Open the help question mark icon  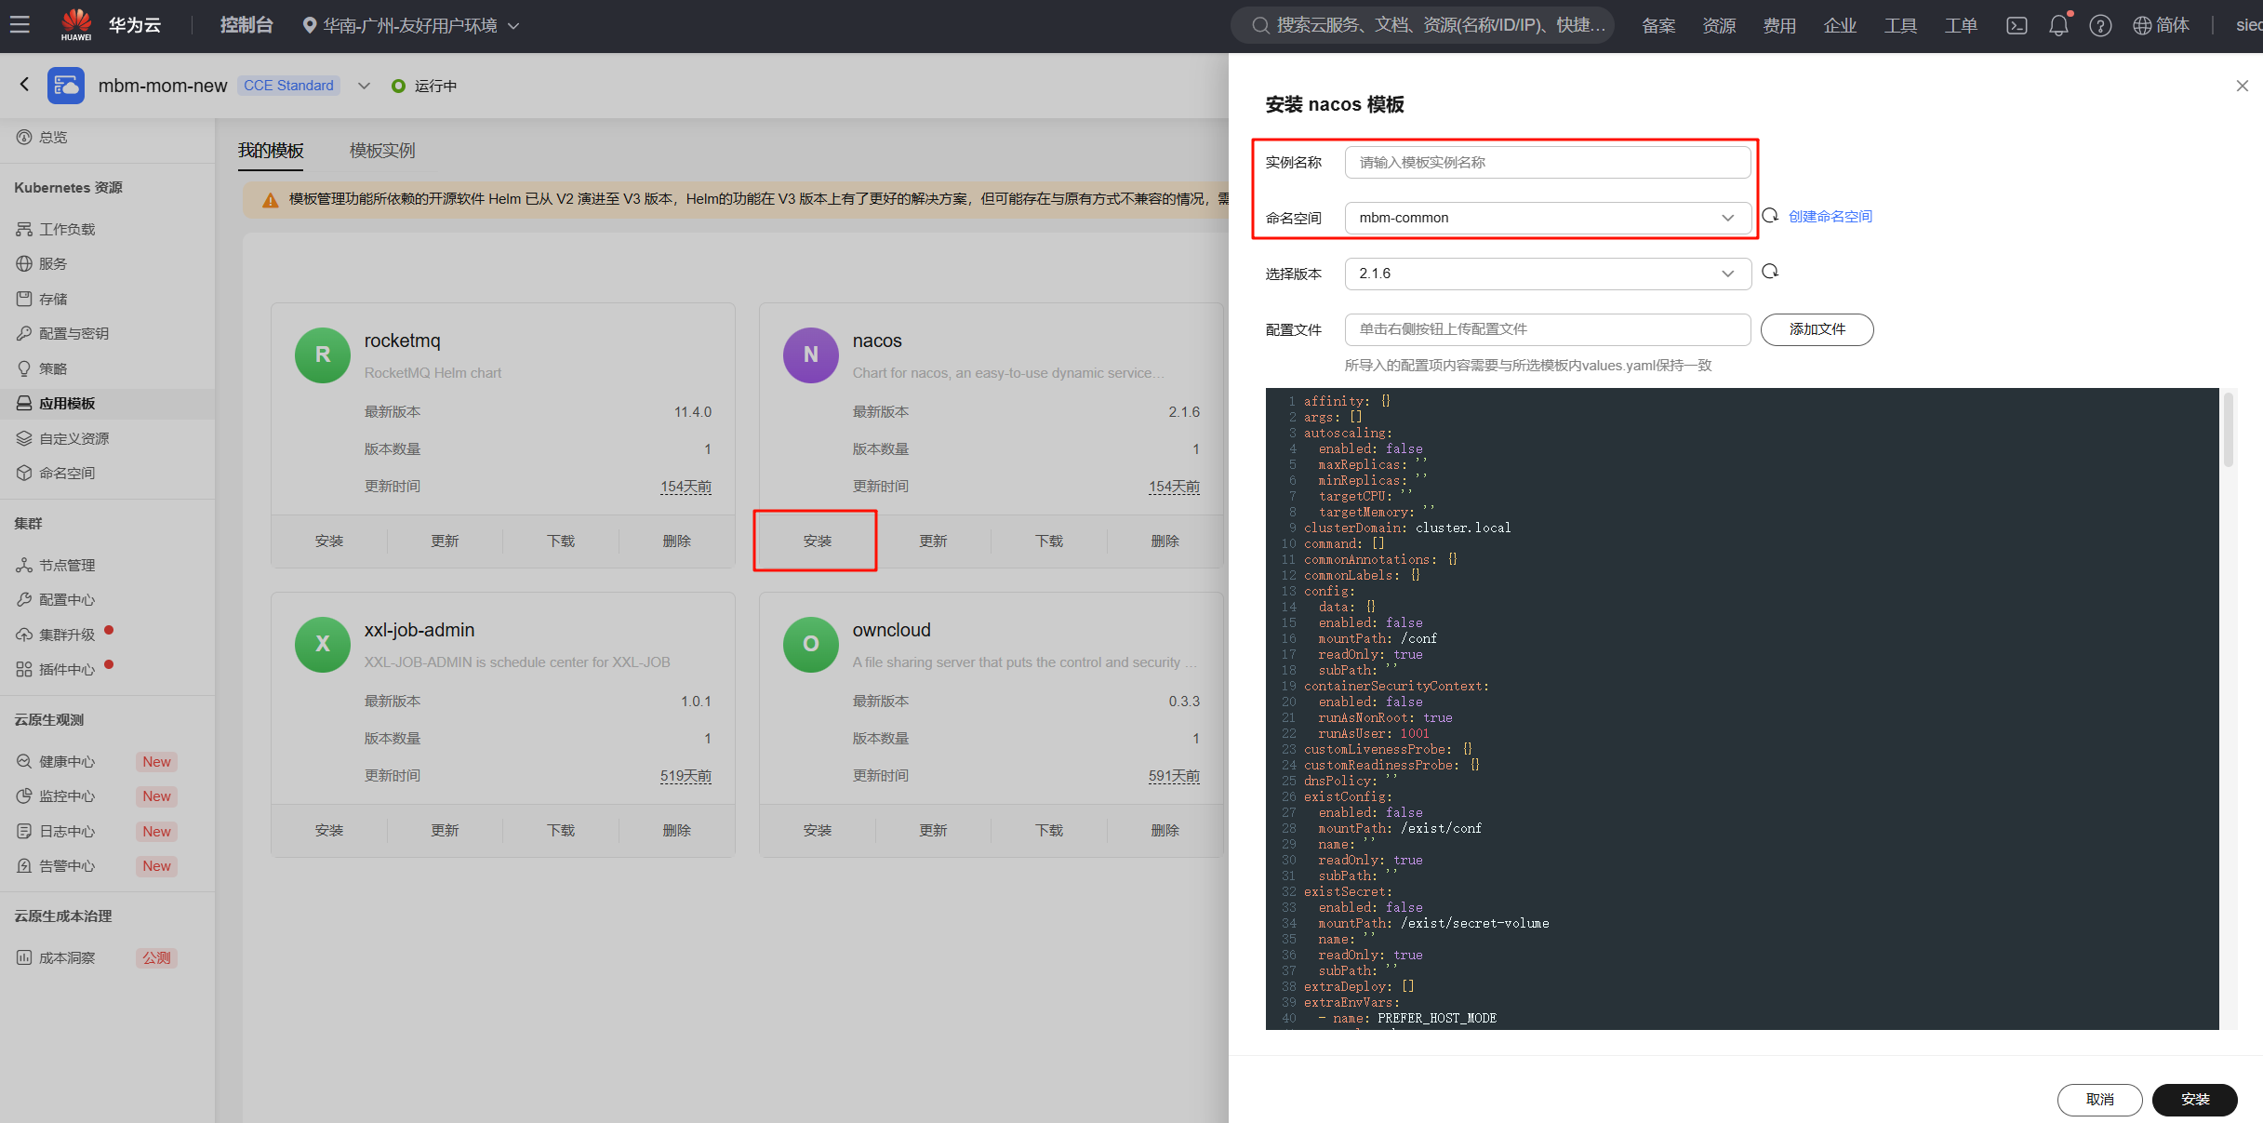click(x=2100, y=26)
